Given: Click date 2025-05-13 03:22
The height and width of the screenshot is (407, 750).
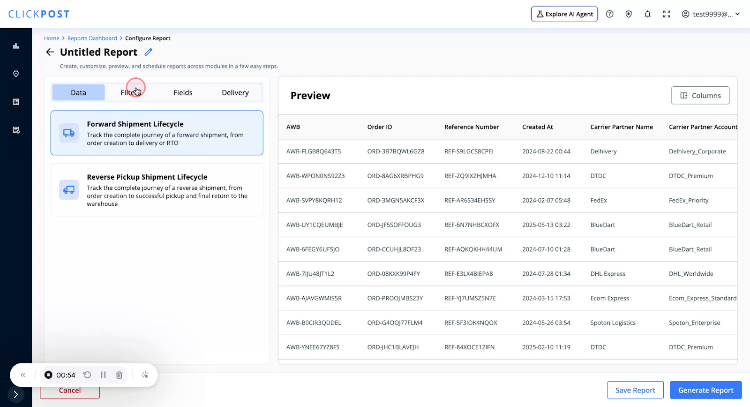Looking at the screenshot, I should (x=546, y=225).
